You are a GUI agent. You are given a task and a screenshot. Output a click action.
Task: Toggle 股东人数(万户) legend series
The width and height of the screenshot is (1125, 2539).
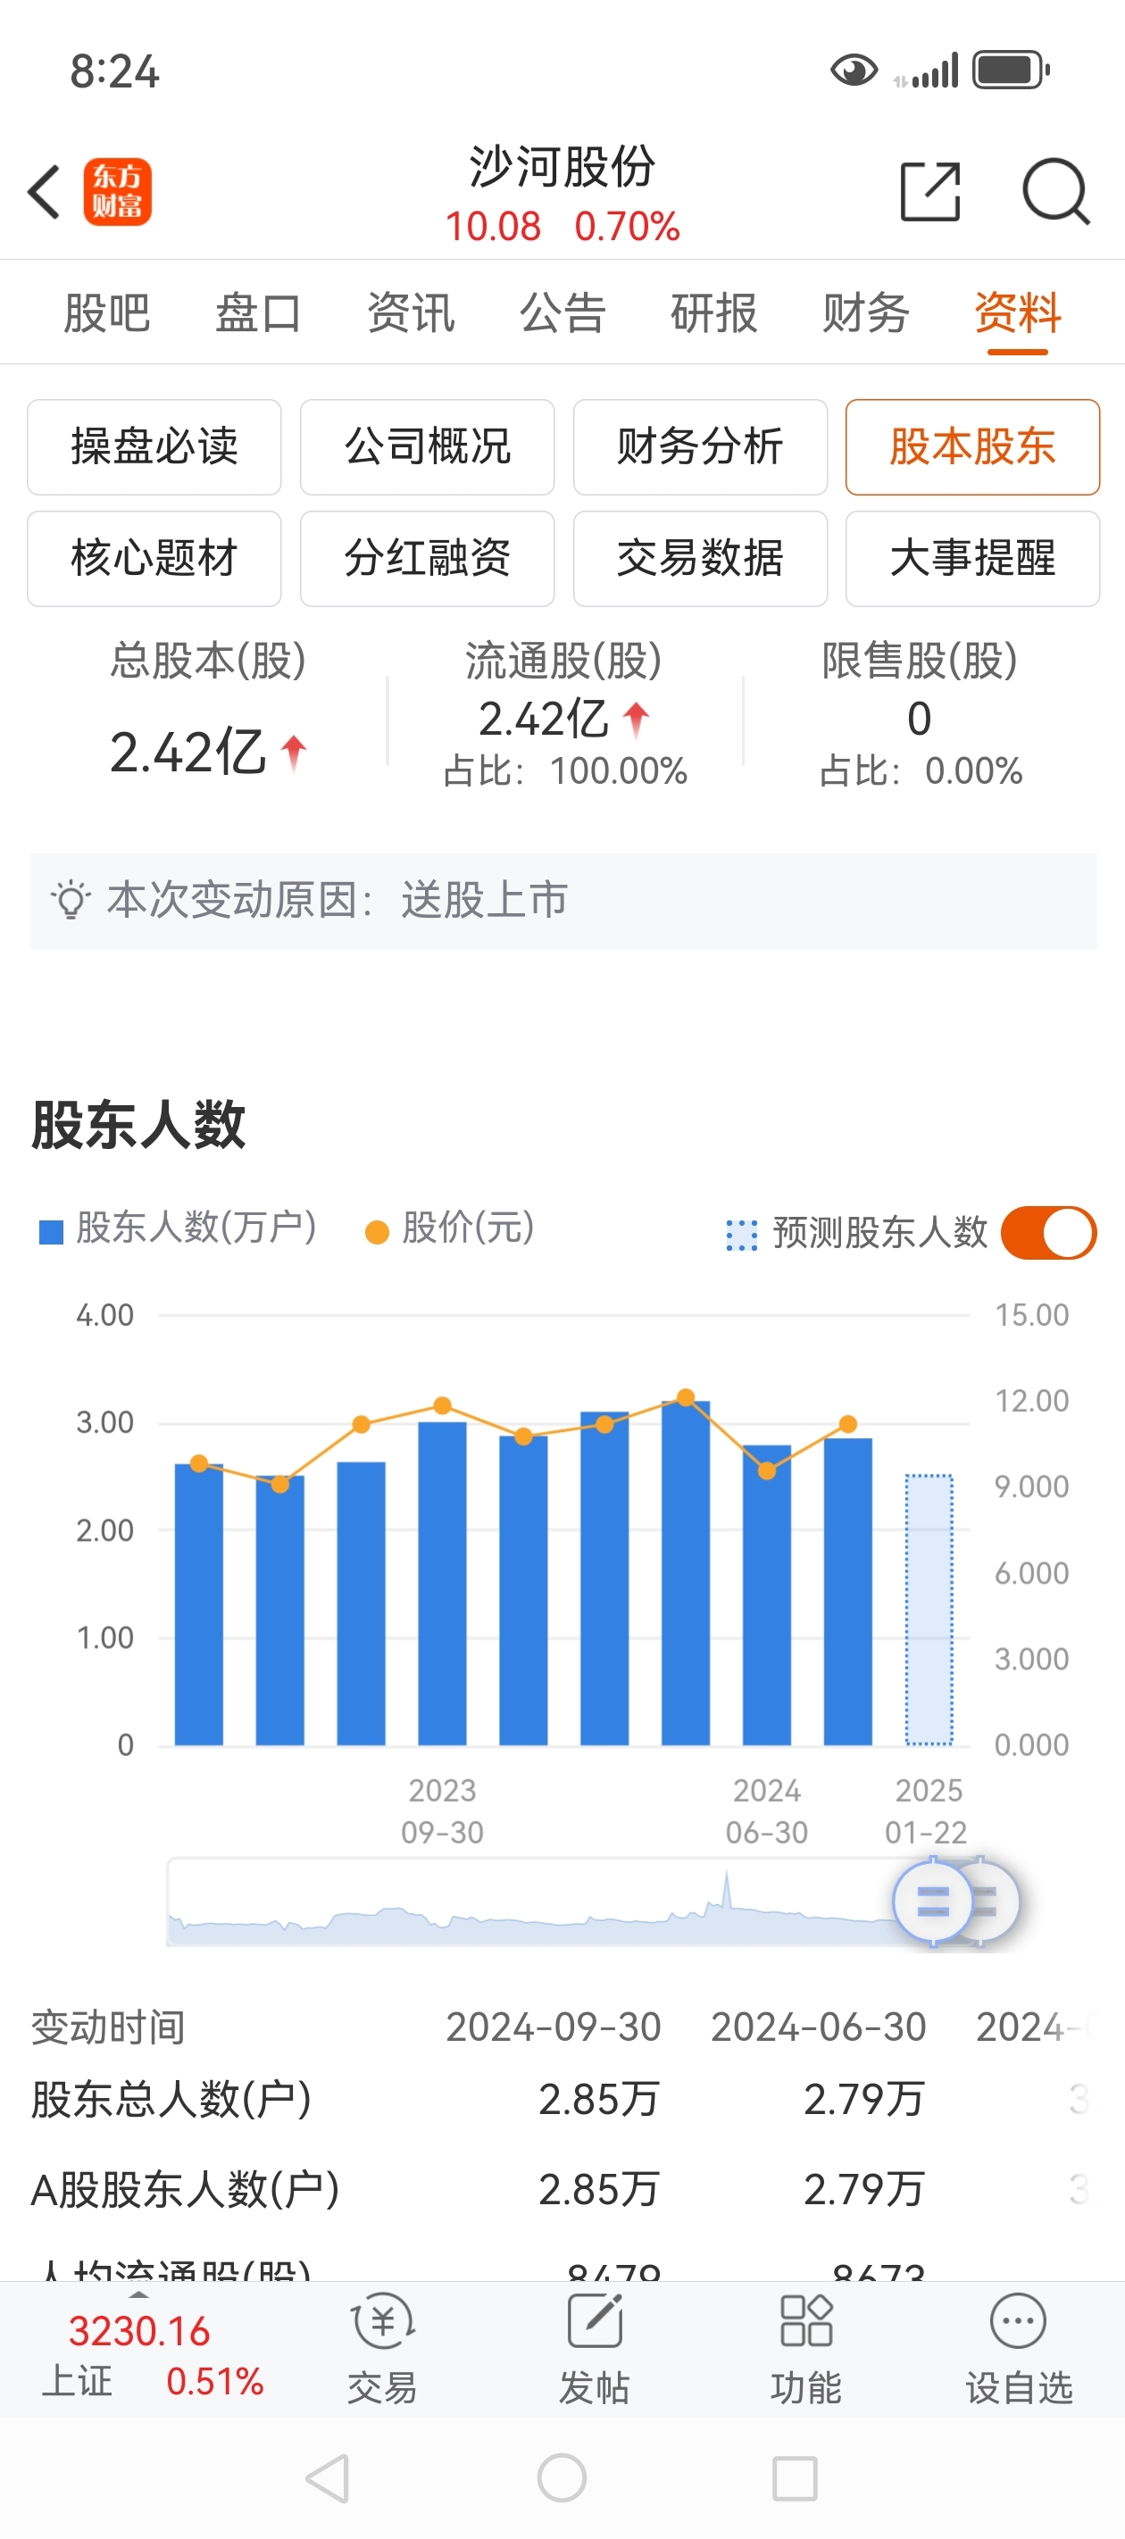click(177, 1229)
